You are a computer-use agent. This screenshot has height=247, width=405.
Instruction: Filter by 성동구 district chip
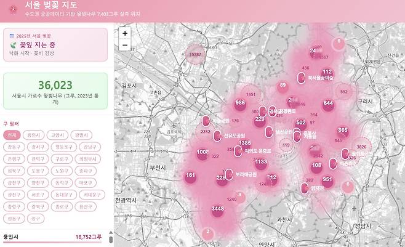pyautogui.click(x=14, y=219)
